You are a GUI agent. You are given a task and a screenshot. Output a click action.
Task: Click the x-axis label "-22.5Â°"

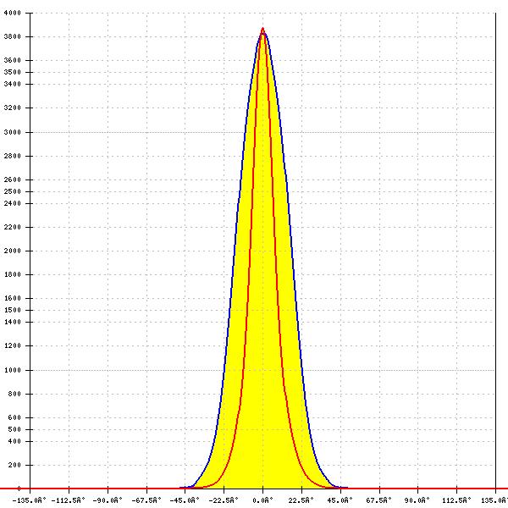click(224, 500)
